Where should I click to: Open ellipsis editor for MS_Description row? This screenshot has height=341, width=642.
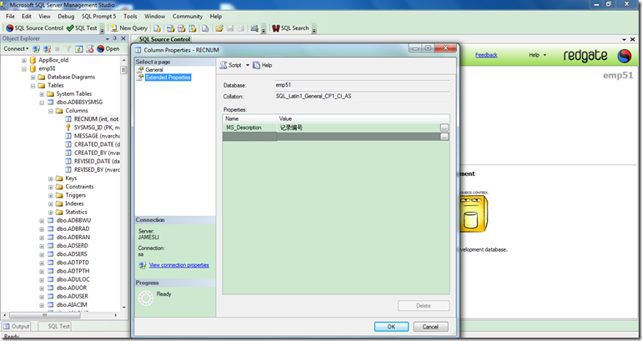(444, 128)
